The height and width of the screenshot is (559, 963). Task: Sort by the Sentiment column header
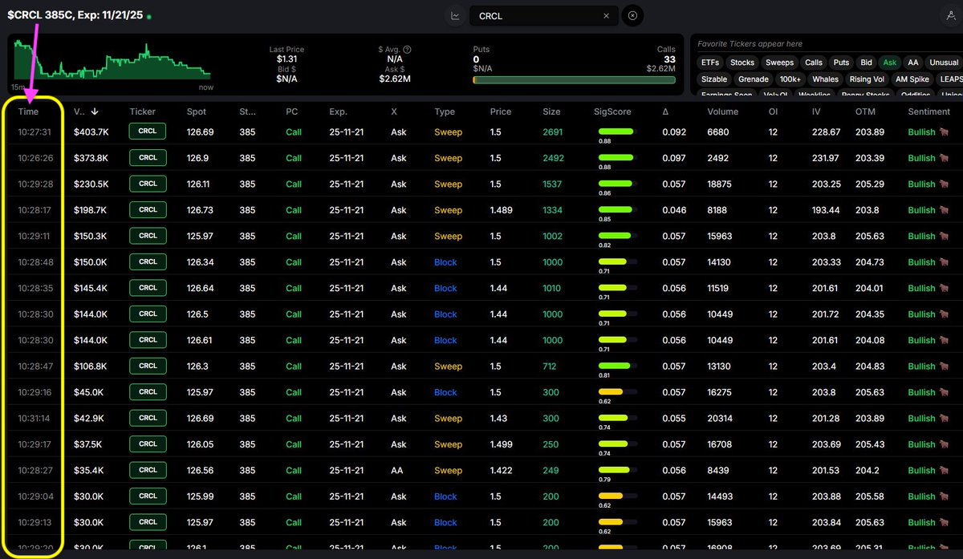coord(928,112)
